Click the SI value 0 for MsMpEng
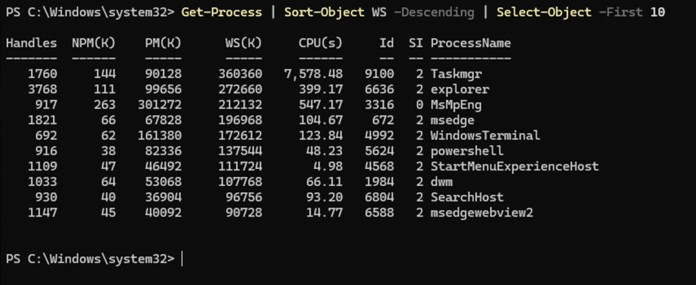 click(x=419, y=105)
